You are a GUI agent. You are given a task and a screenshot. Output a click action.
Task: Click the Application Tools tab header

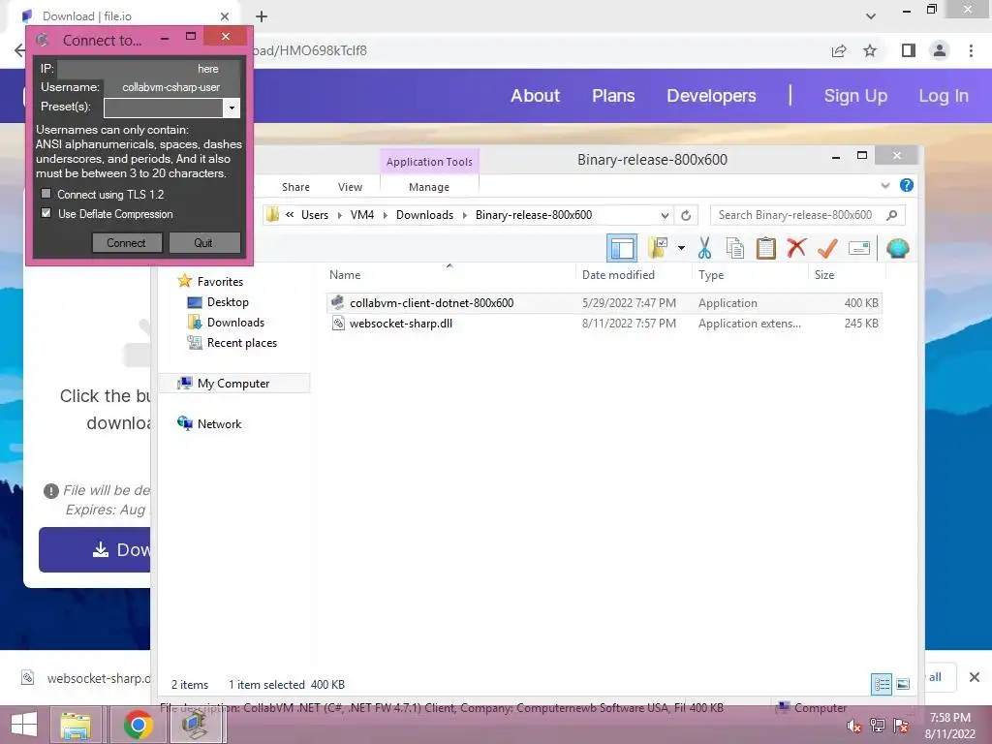click(429, 162)
